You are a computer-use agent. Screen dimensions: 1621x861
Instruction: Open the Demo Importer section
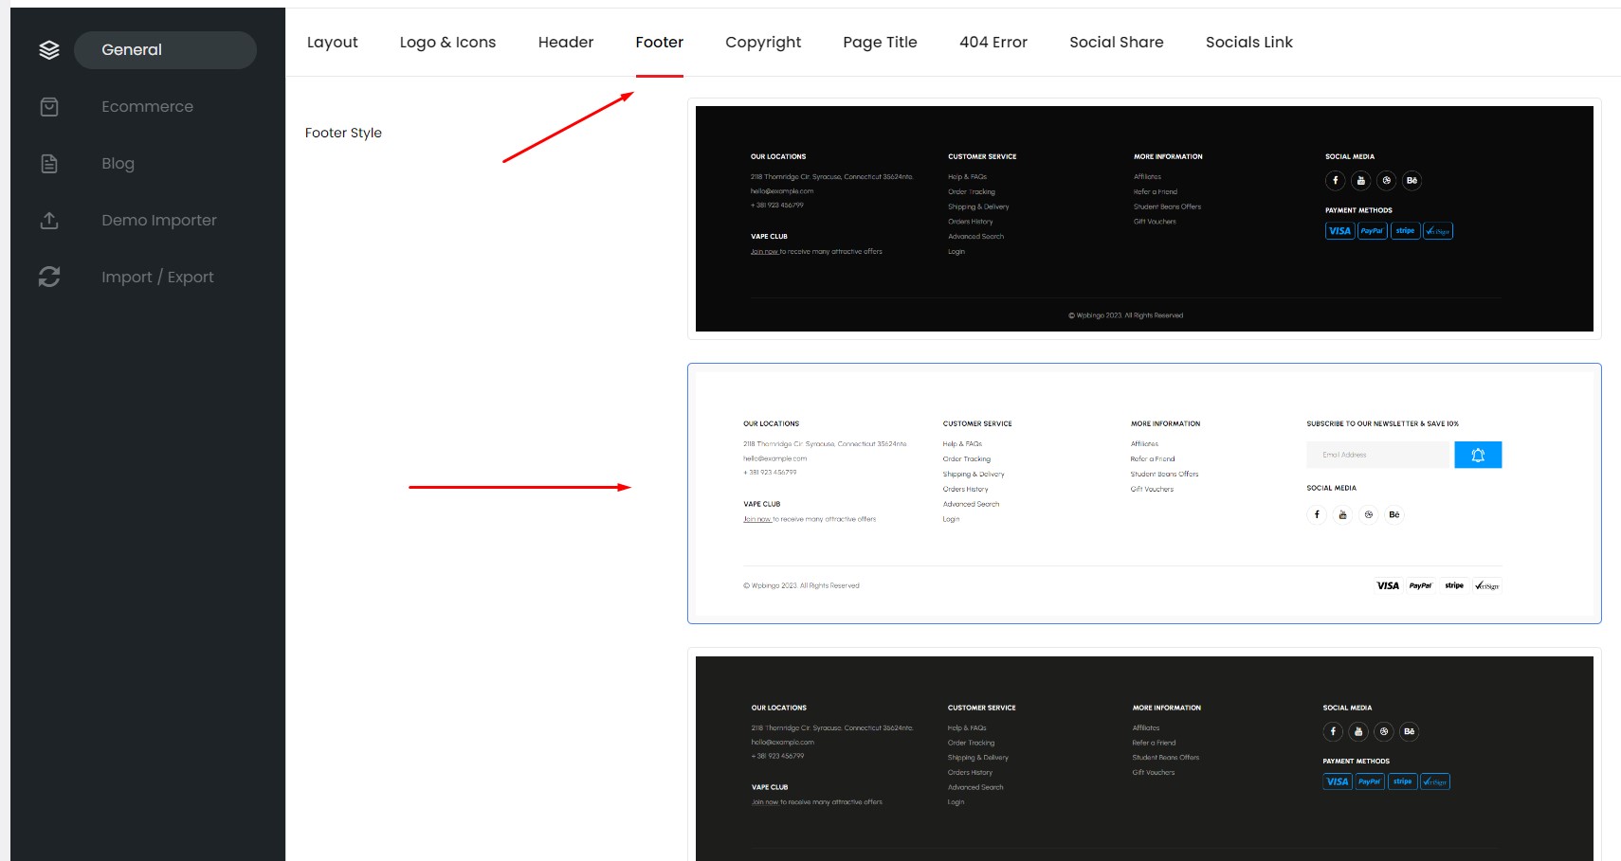click(159, 221)
